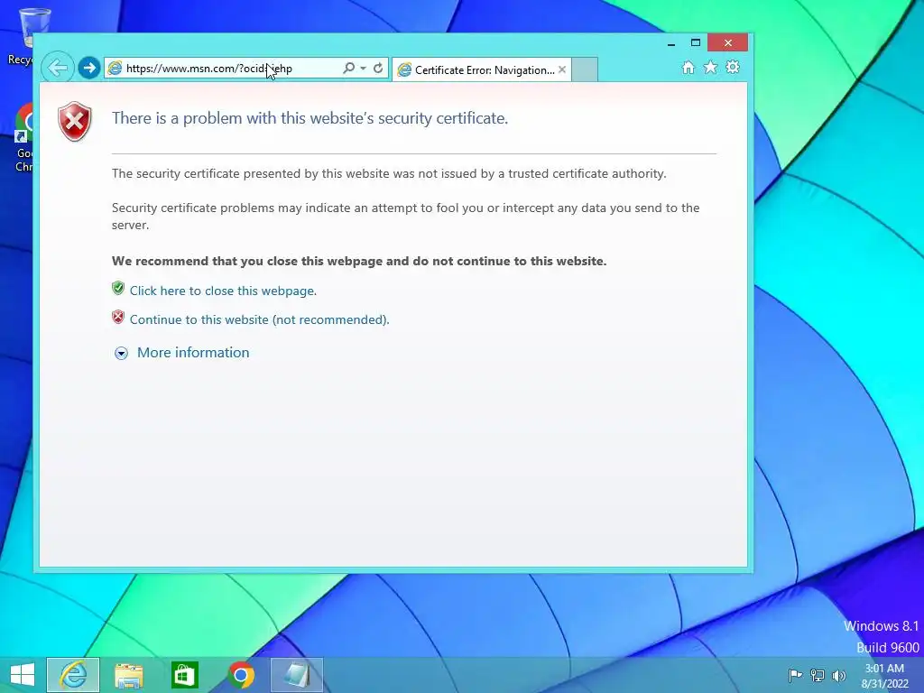The image size is (924, 693).
Task: Open File Explorer from the taskbar
Action: click(129, 675)
